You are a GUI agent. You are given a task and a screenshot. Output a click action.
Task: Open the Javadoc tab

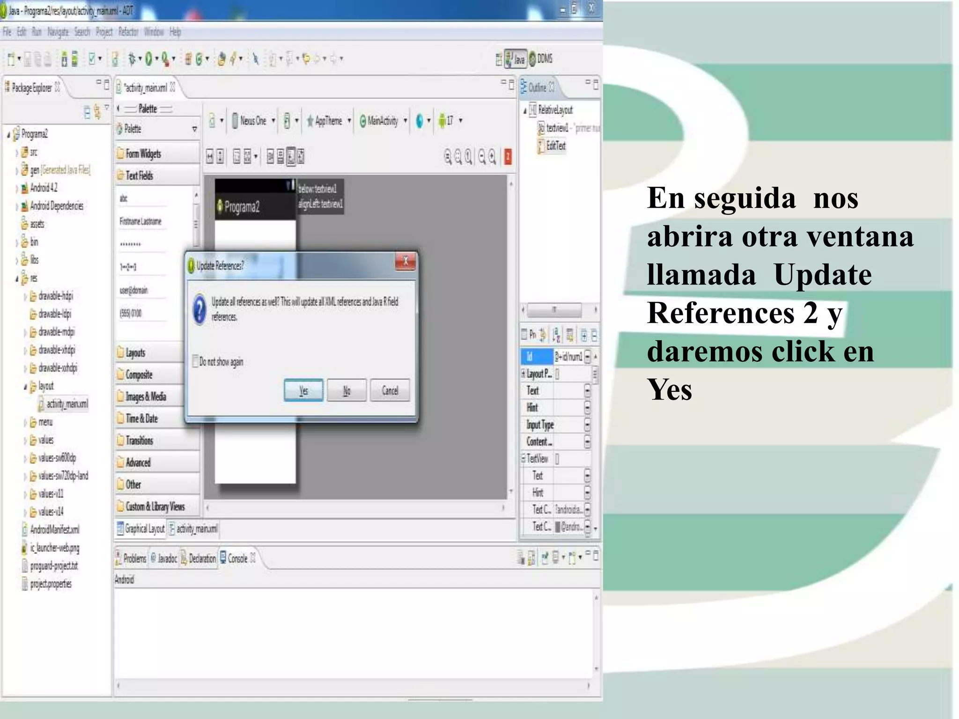pyautogui.click(x=164, y=558)
